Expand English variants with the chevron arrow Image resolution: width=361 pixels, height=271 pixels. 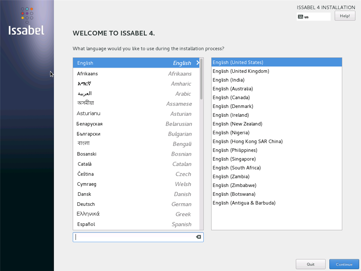point(198,63)
